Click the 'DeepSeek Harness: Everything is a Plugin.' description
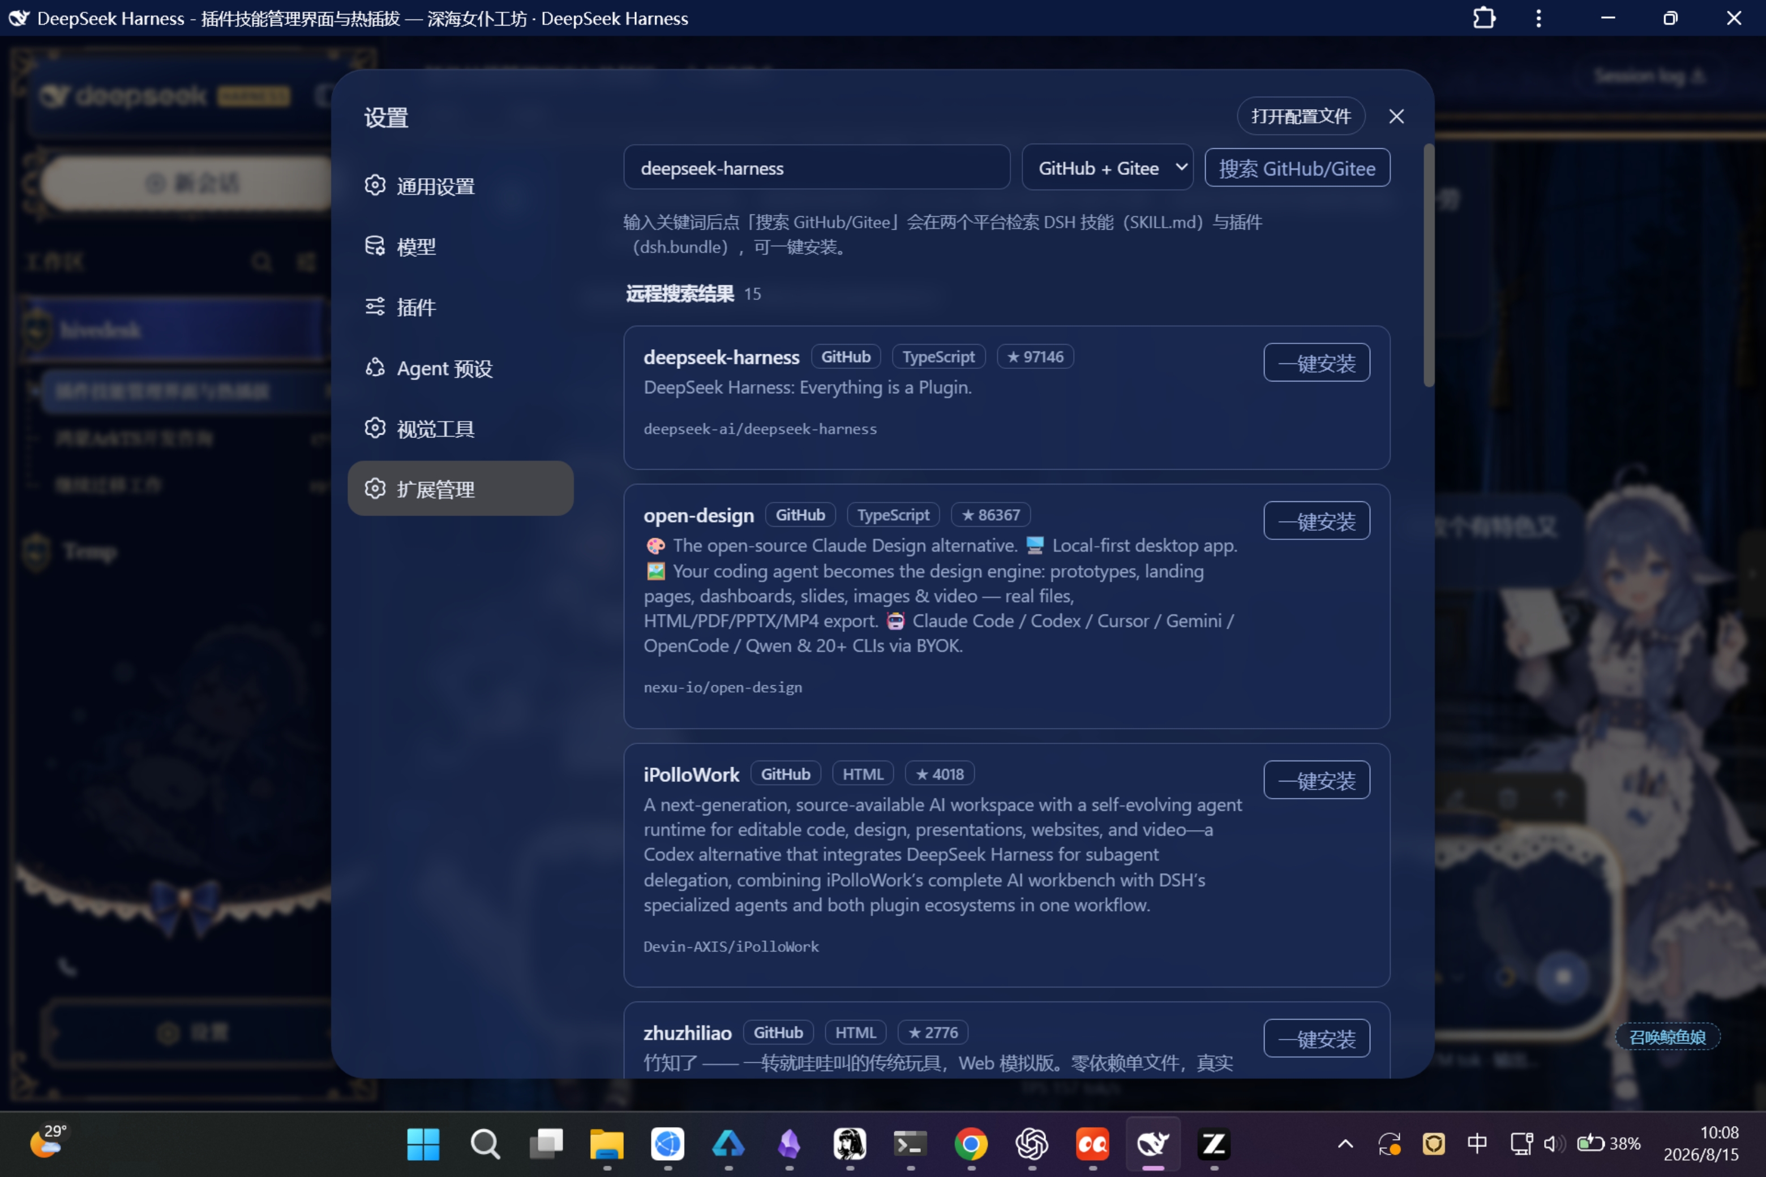Screen dimensions: 1766x1177 [x=807, y=387]
